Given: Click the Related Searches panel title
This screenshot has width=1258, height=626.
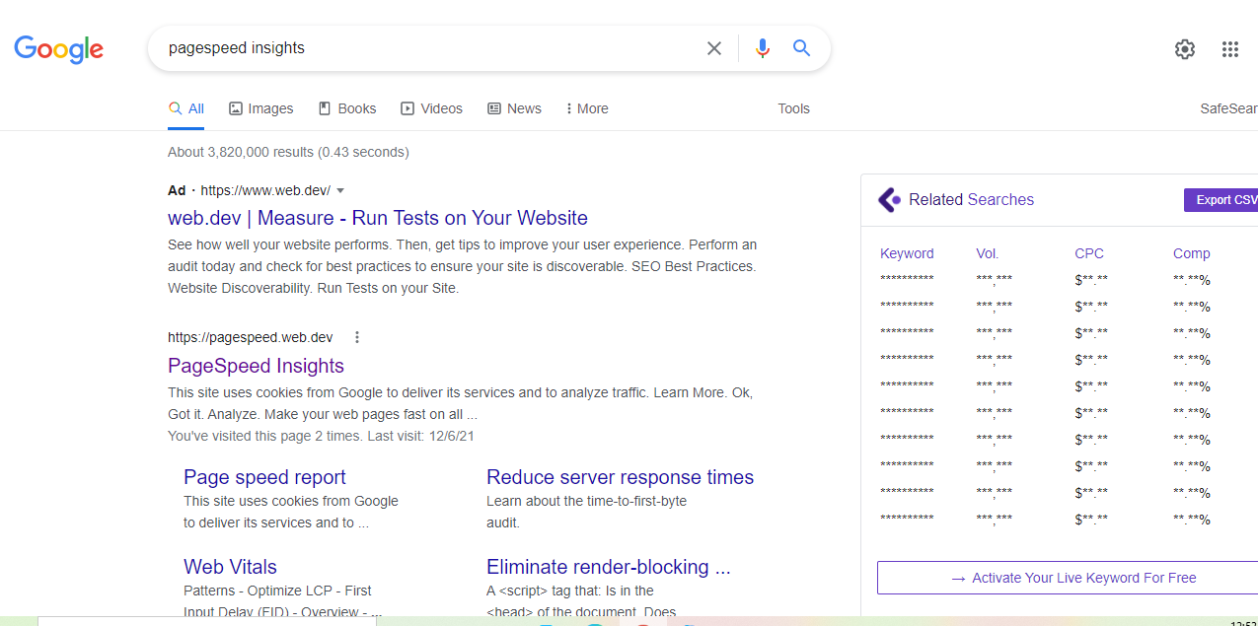Looking at the screenshot, I should [x=971, y=200].
